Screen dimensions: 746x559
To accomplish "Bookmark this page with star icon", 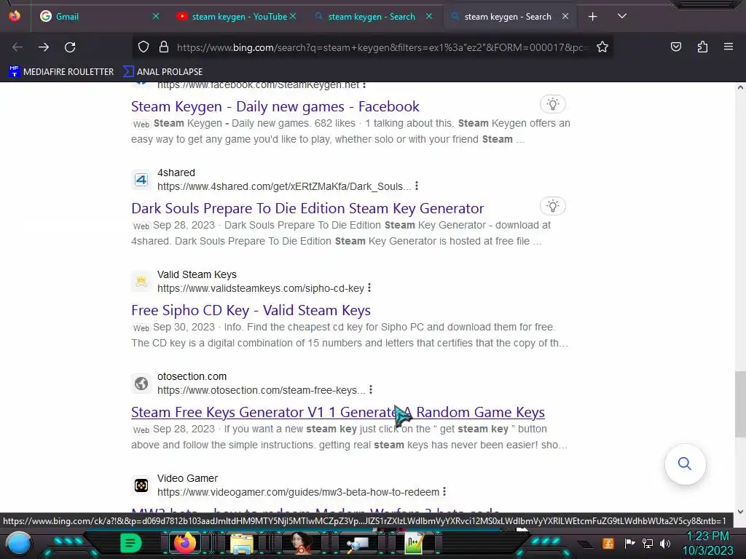I will 602,47.
